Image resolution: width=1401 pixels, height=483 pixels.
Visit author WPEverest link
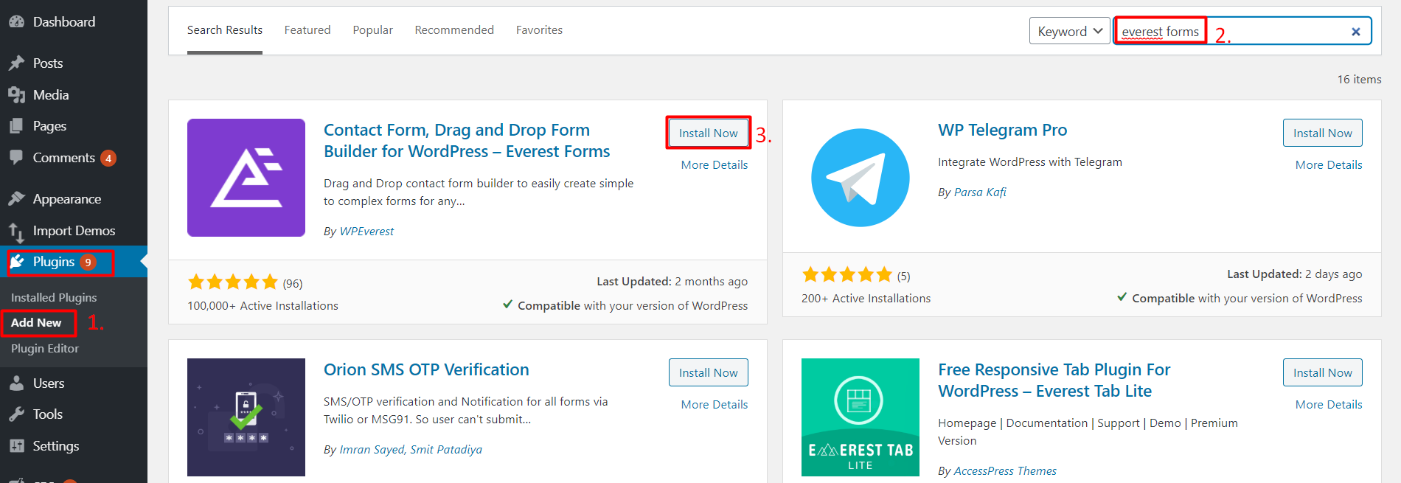point(366,232)
